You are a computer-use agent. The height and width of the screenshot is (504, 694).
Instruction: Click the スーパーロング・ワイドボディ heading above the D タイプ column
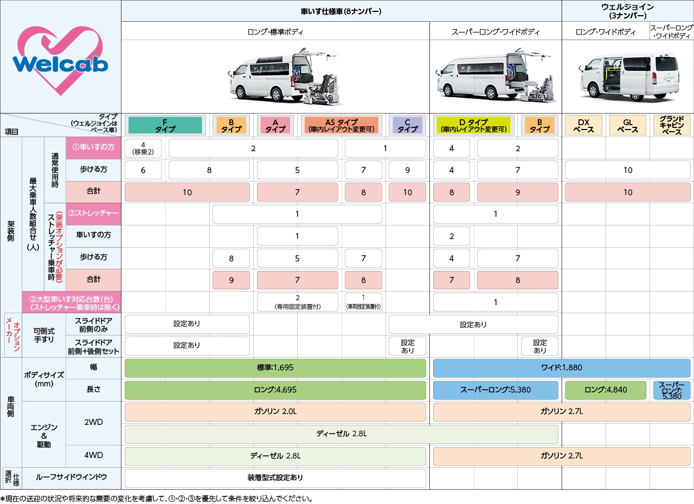pos(496,31)
